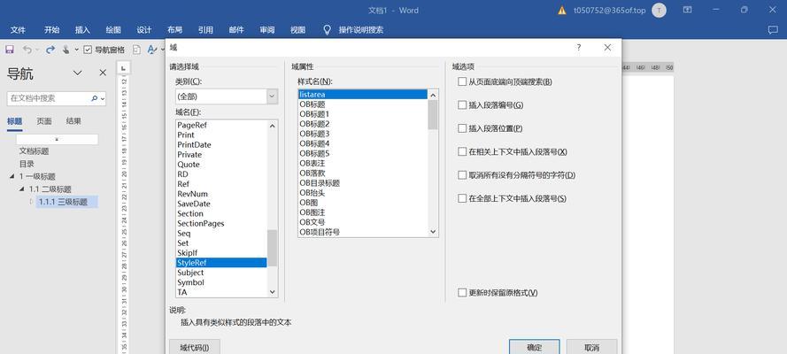787x354 pixels.
Task: Click the ruler tab selector icon
Action: (x=123, y=67)
